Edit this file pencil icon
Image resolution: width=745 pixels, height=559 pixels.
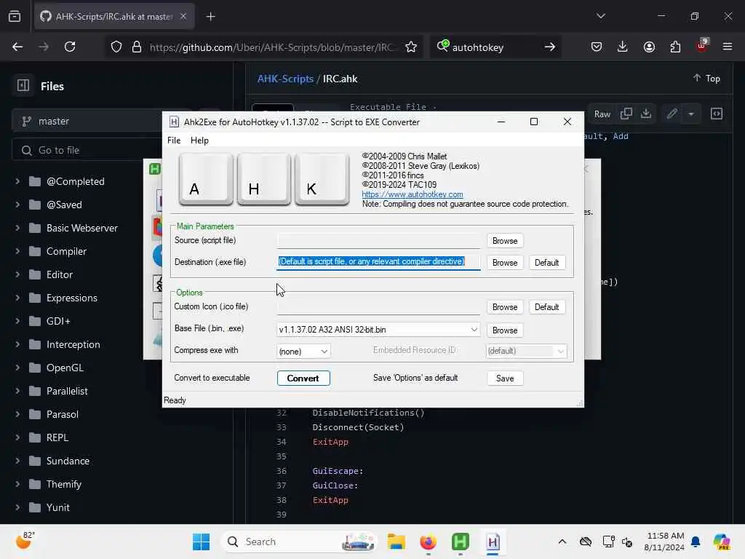672,114
